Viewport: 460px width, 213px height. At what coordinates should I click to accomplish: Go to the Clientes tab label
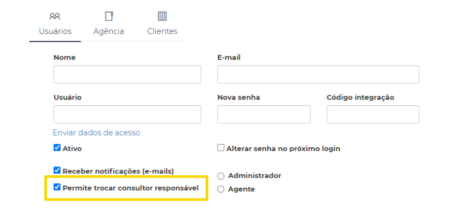pos(162,31)
